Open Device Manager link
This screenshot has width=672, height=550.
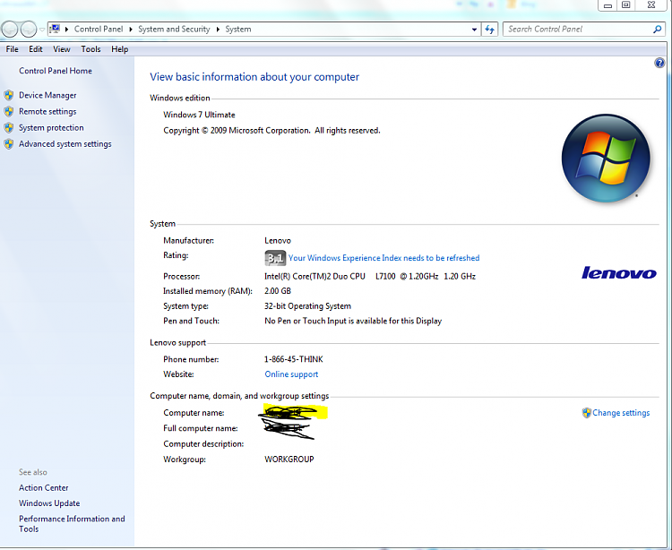pos(47,95)
